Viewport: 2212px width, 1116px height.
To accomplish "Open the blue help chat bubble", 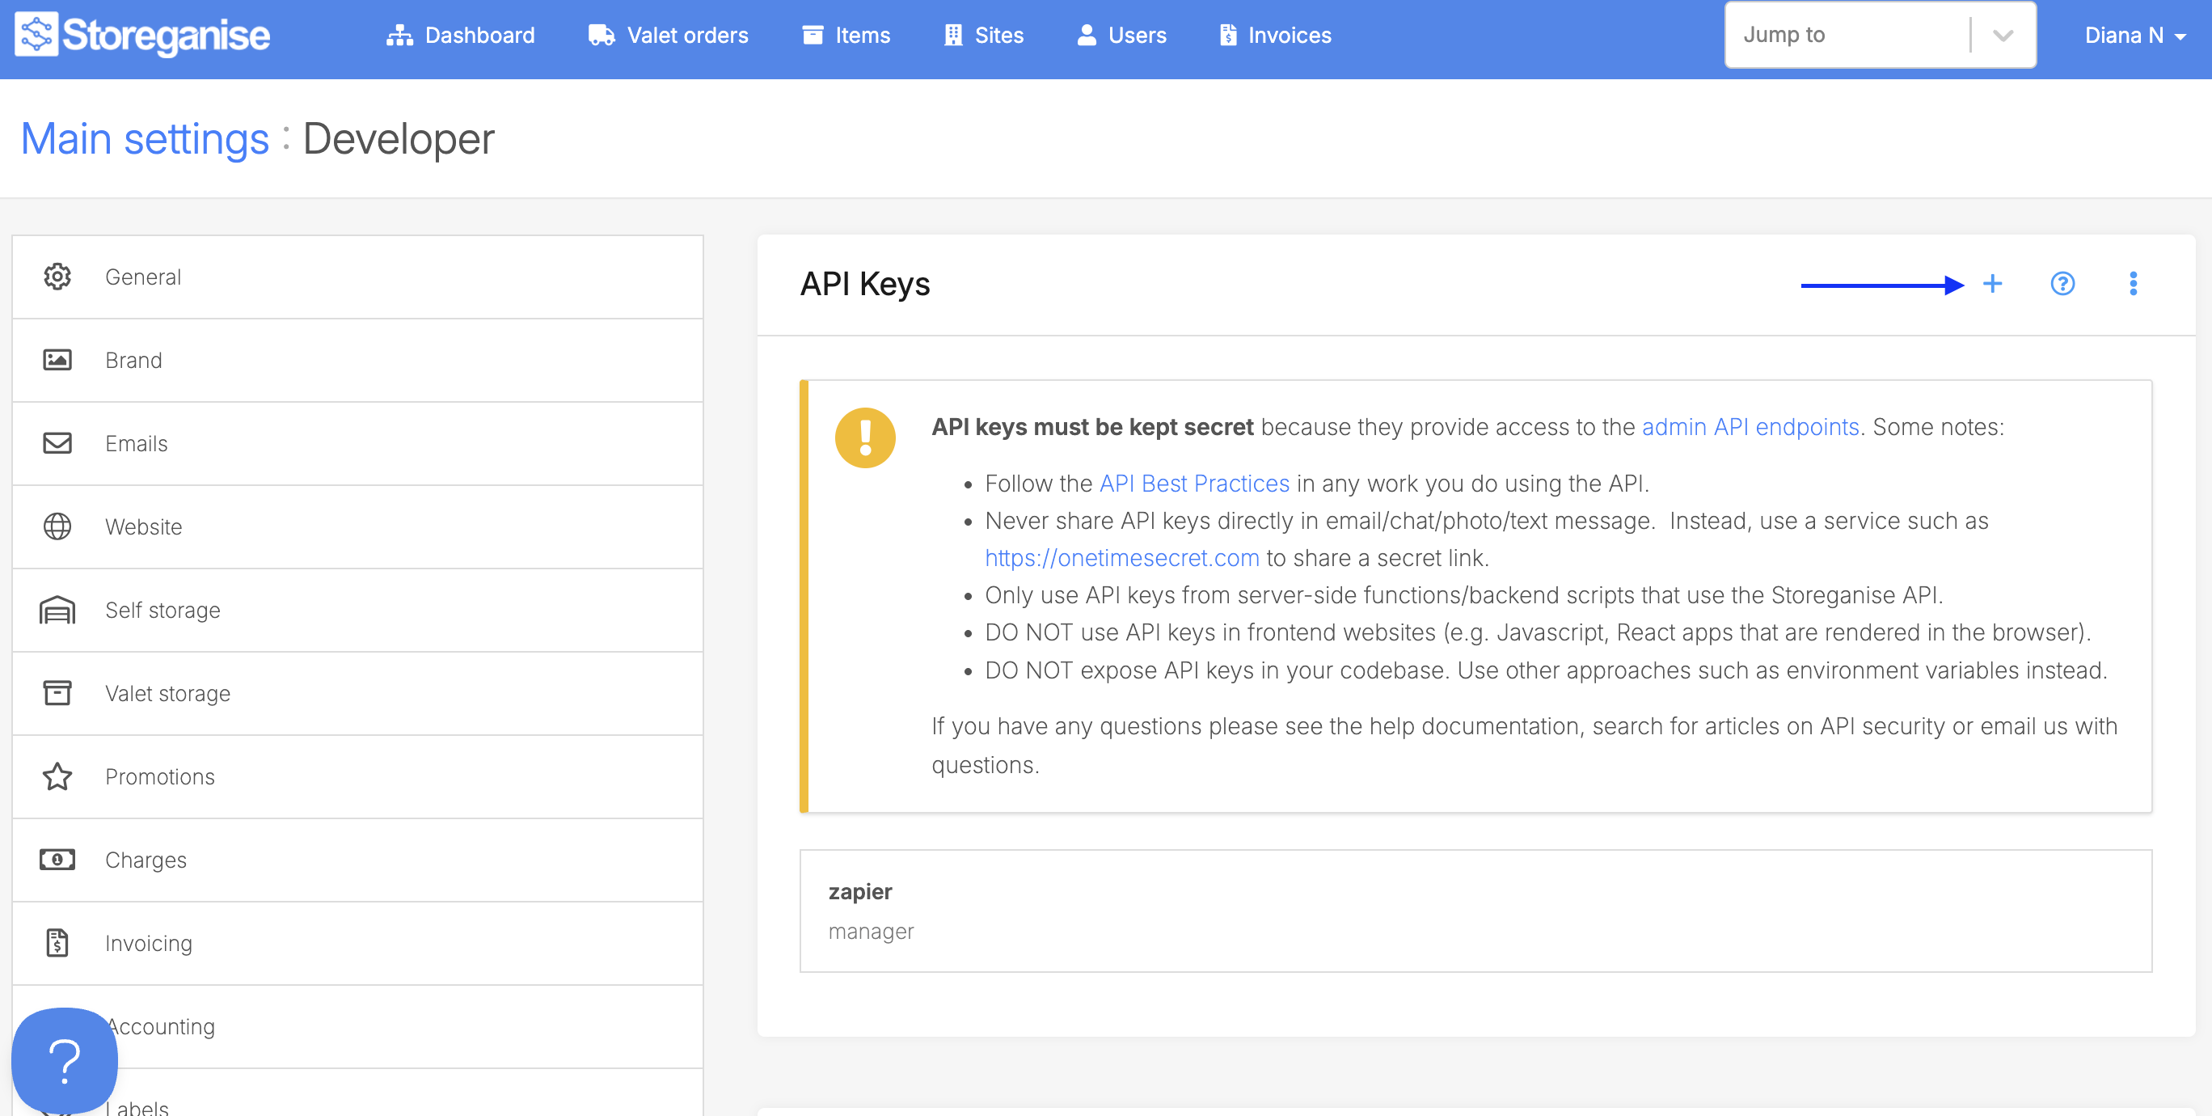I will pos(65,1061).
